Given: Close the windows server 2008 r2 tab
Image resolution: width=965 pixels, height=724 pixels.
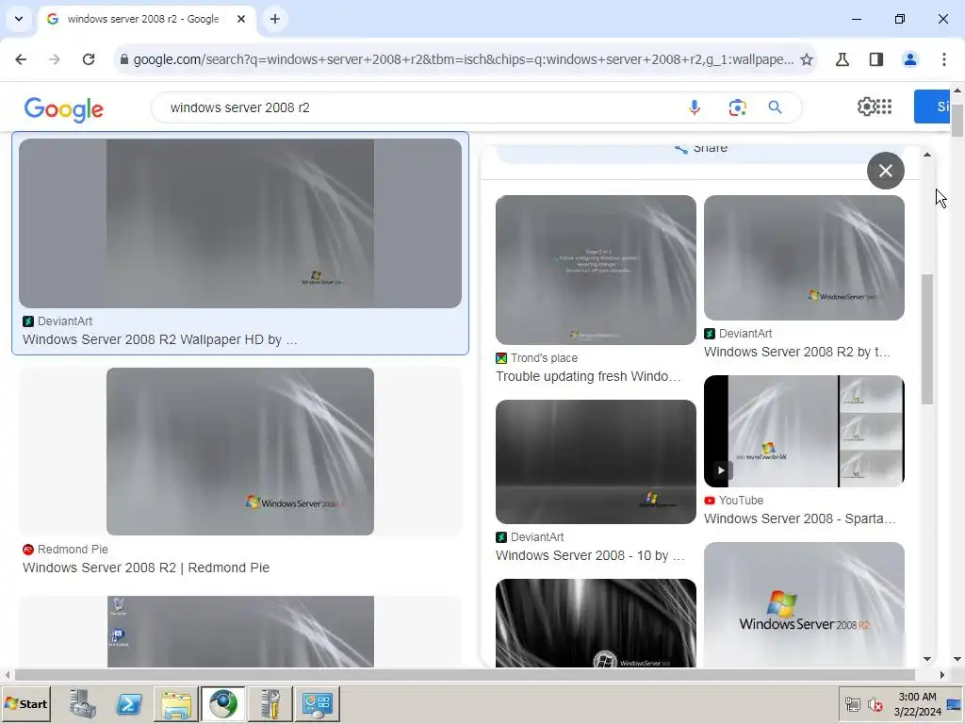Looking at the screenshot, I should click(x=241, y=19).
